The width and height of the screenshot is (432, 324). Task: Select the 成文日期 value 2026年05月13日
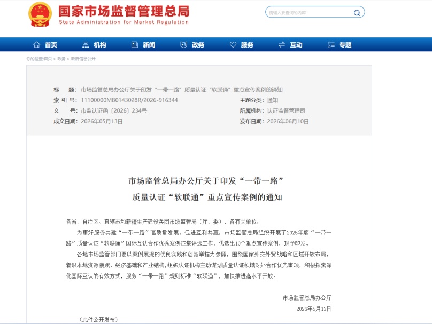(102, 122)
